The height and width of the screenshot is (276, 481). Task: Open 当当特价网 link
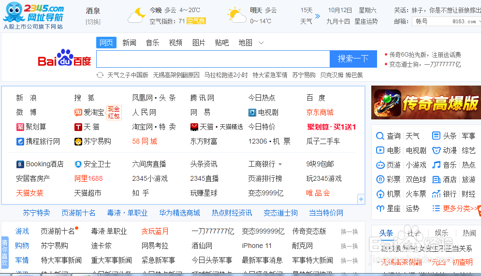click(326, 213)
